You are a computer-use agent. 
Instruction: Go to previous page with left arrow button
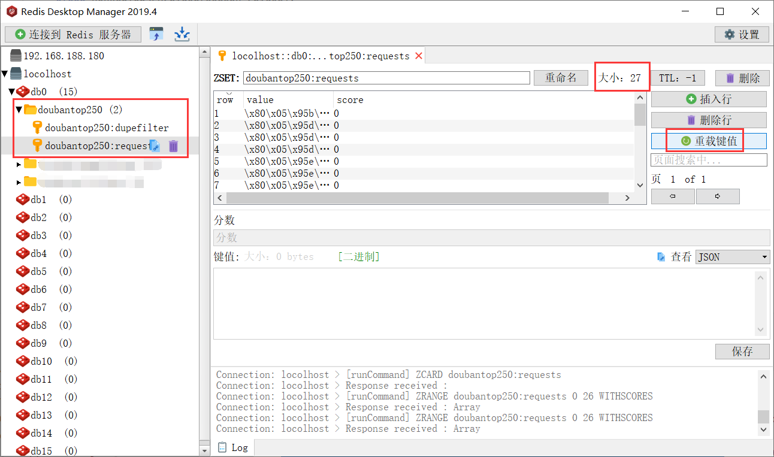[x=673, y=196]
